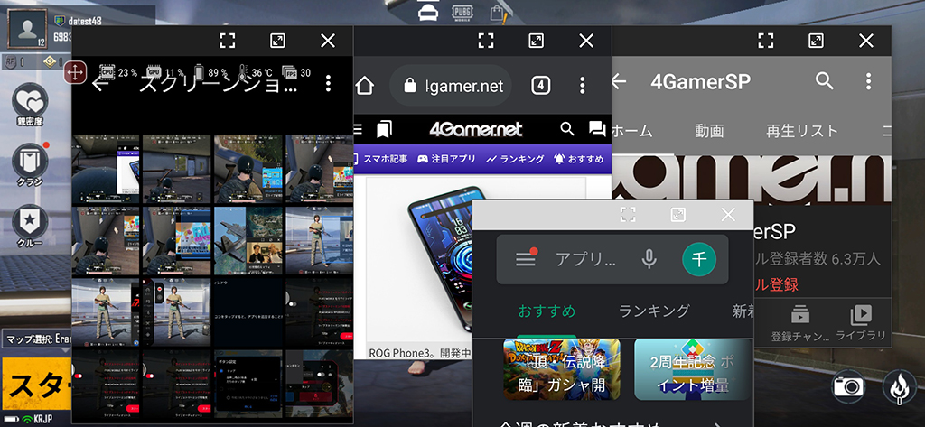Click the CPU 23 % overlay readout
Screen dimensions: 925x427
point(117,72)
